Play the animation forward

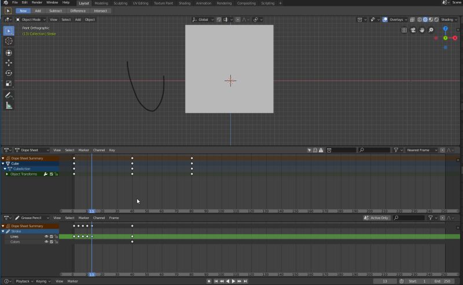pos(233,281)
